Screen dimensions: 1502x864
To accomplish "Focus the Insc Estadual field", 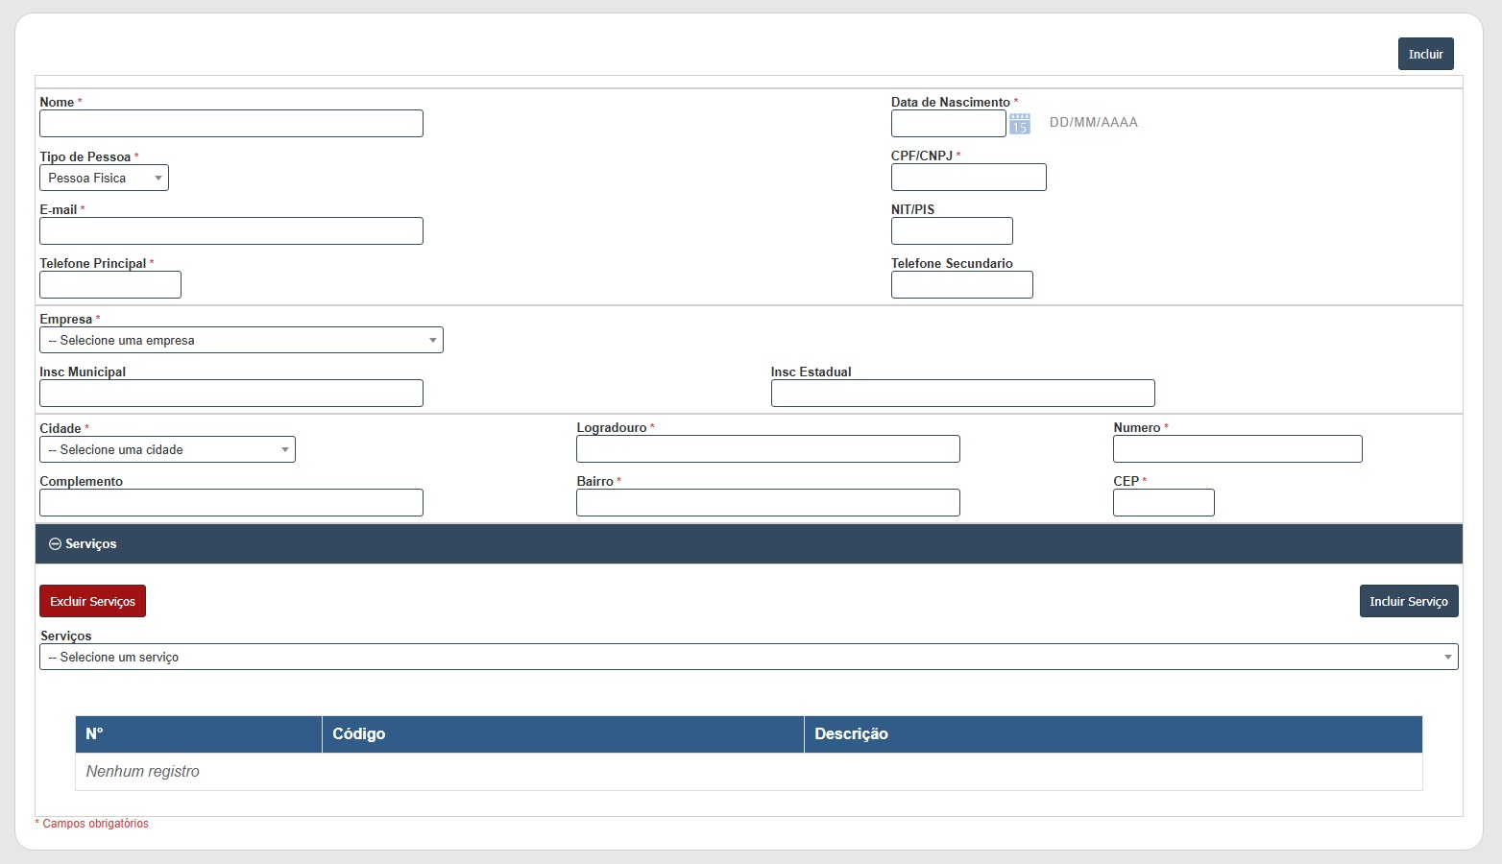I will point(963,393).
